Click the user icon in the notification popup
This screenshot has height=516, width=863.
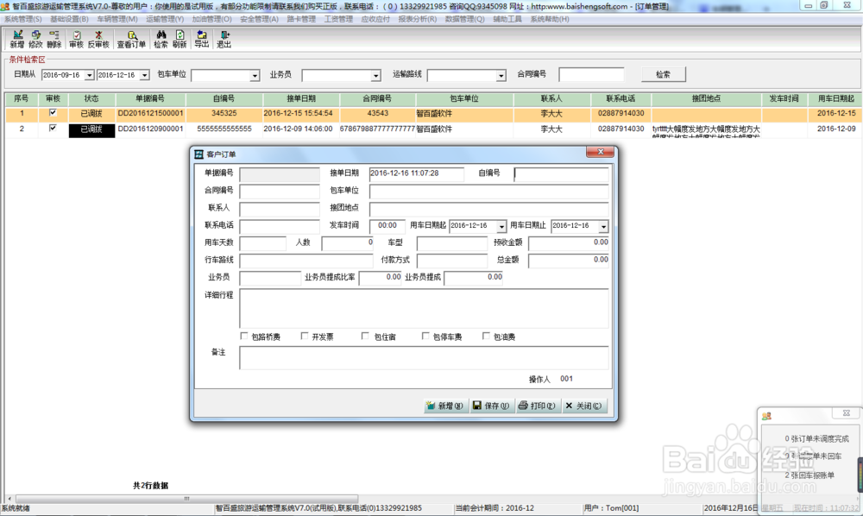[x=766, y=417]
